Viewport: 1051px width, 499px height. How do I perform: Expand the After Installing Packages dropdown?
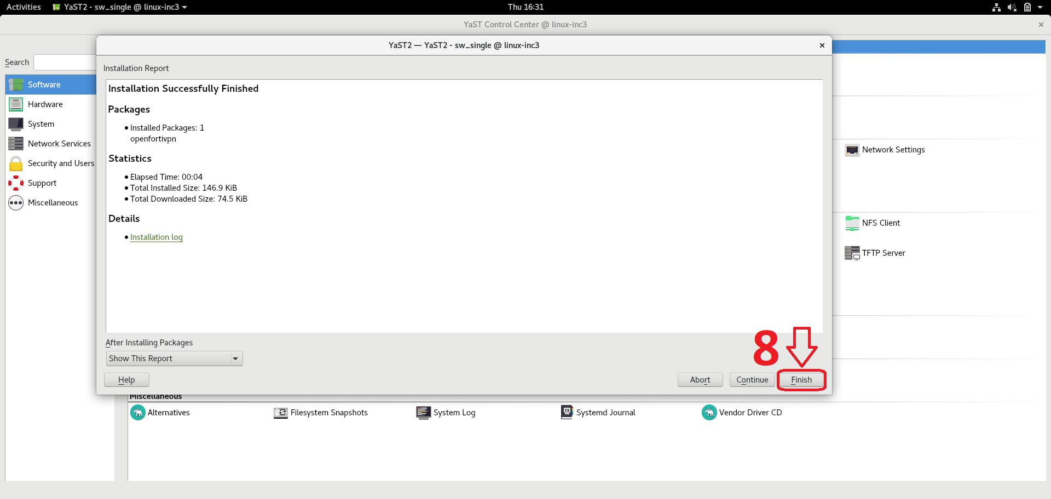[x=174, y=359]
